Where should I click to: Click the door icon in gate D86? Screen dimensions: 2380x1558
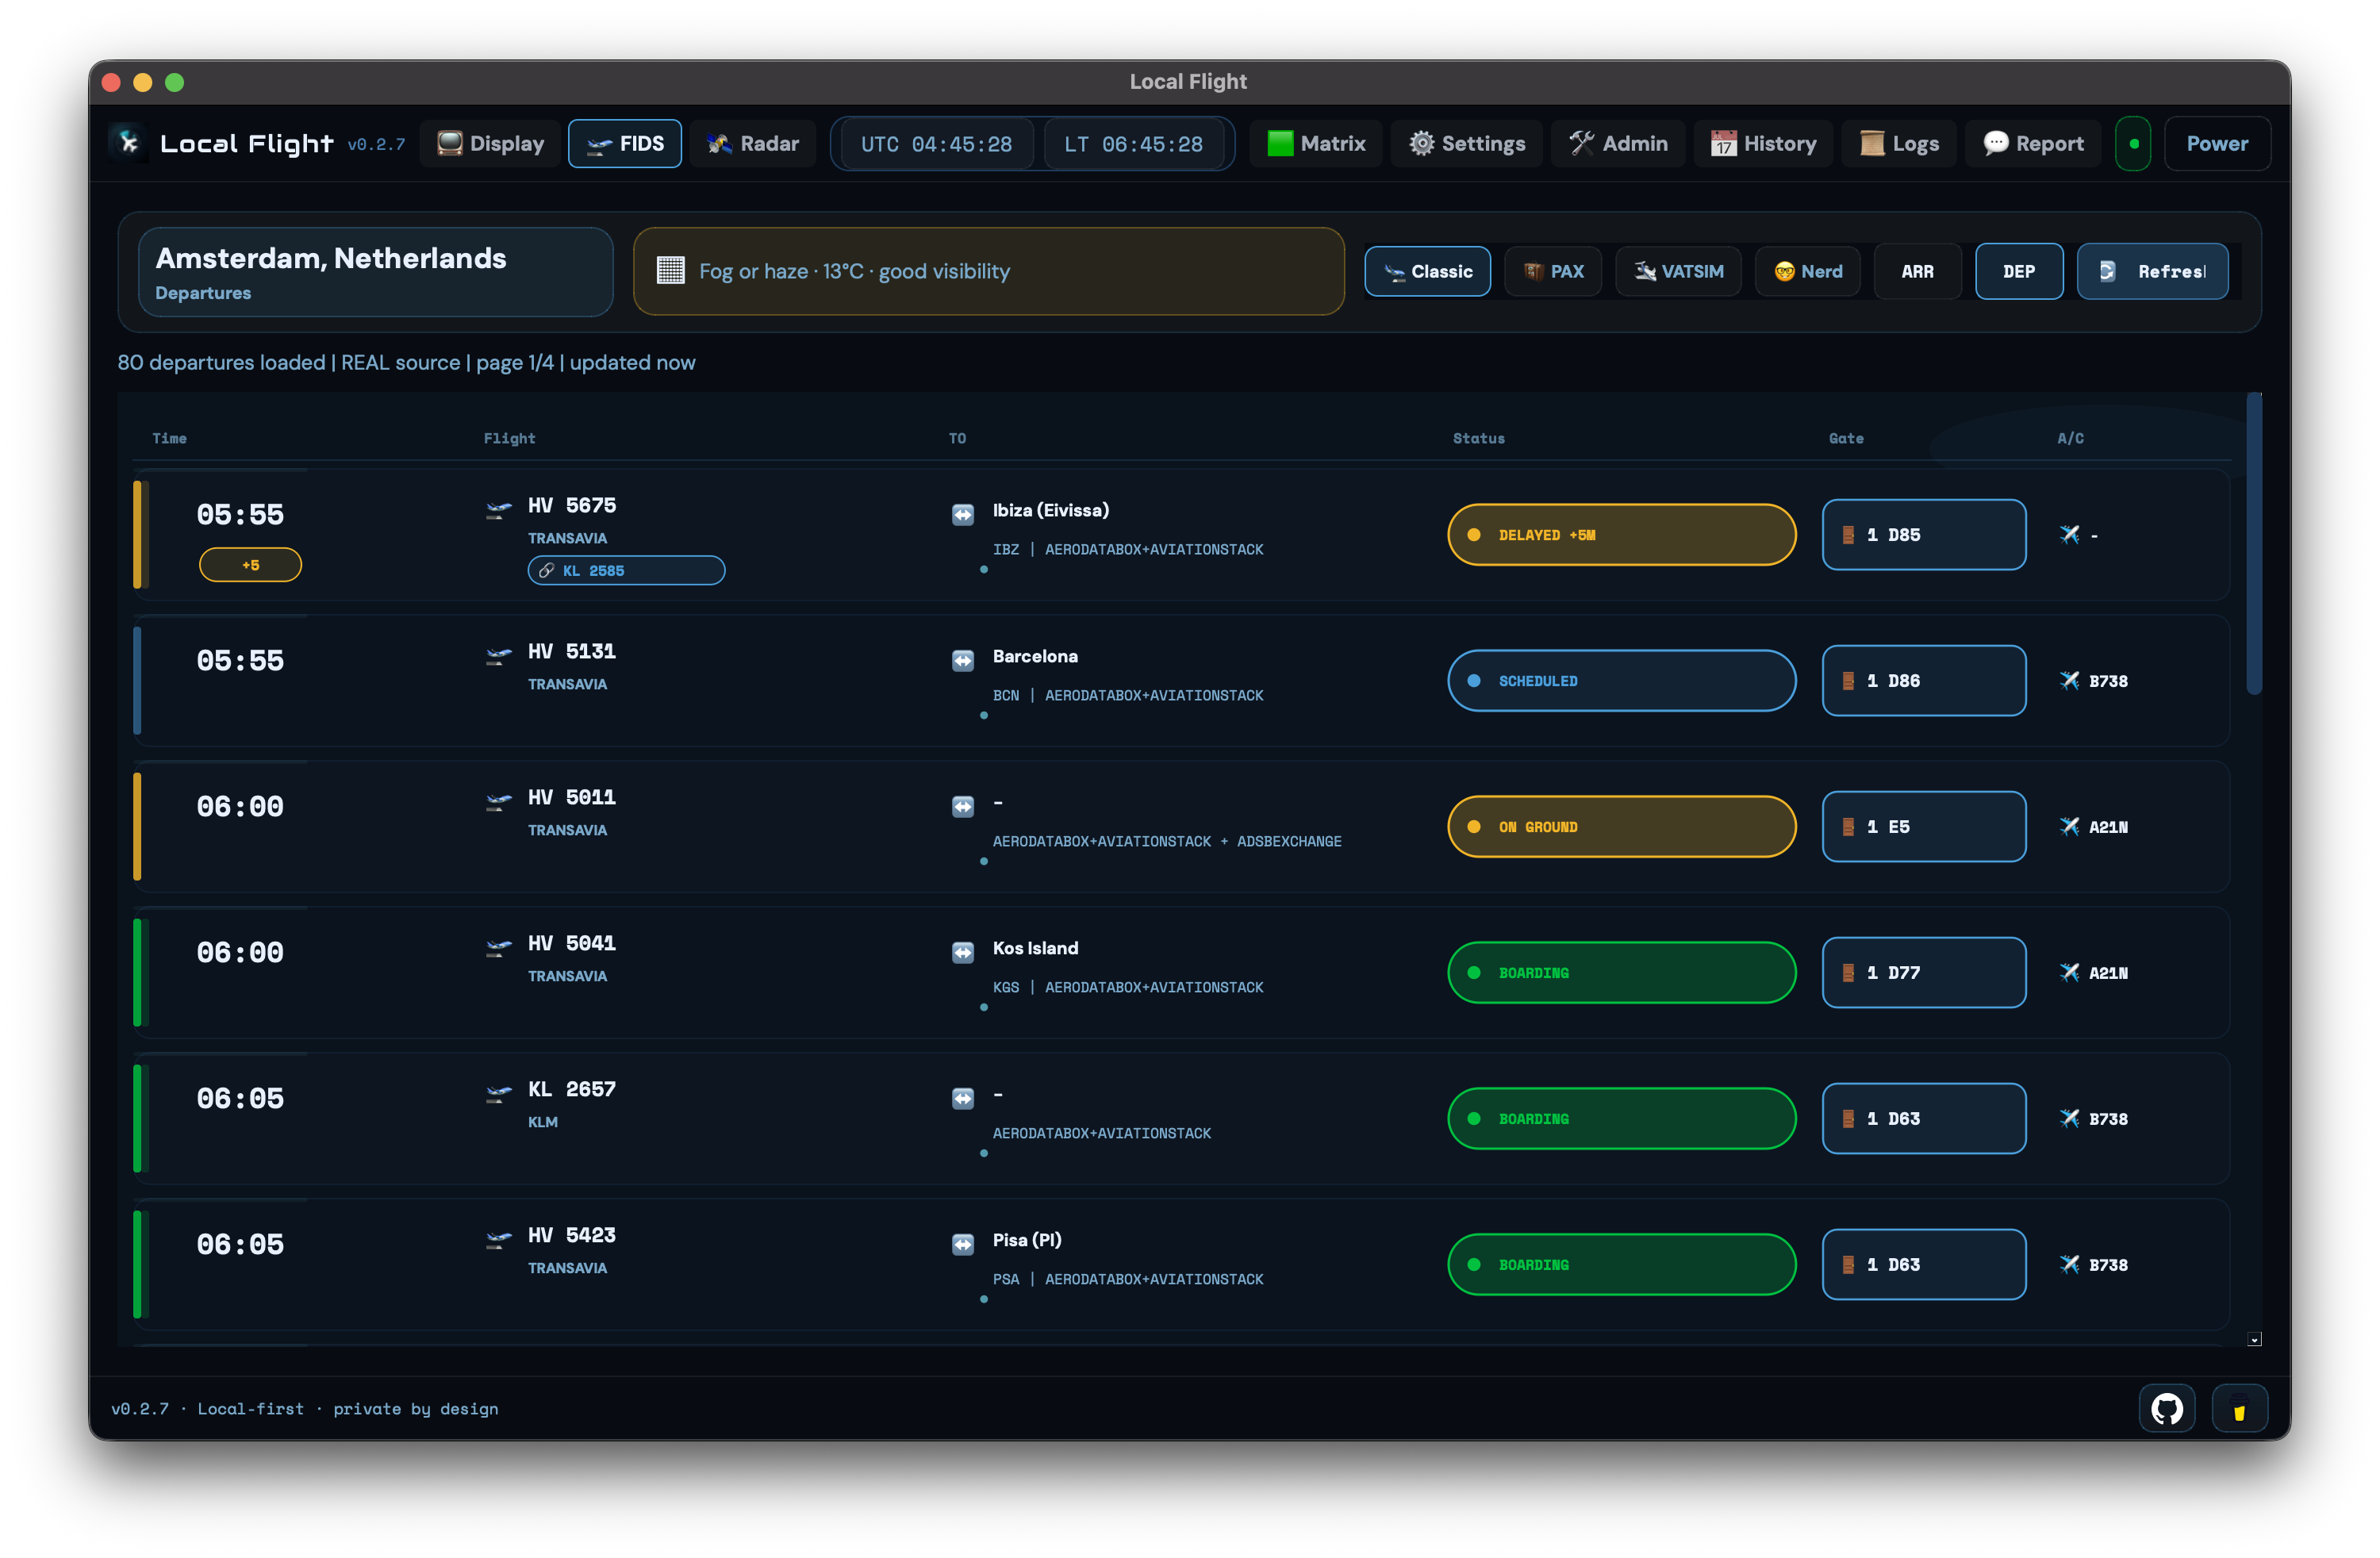point(1848,680)
